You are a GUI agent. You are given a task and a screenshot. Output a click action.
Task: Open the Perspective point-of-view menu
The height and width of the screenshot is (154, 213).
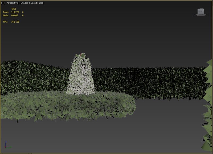pyautogui.click(x=12, y=3)
